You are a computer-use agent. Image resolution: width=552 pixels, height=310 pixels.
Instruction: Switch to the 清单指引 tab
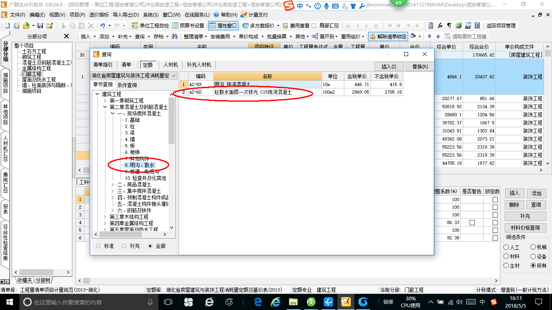pyautogui.click(x=103, y=65)
